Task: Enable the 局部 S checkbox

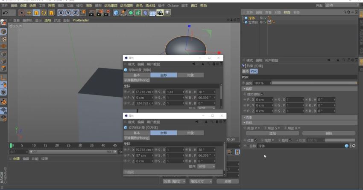Action: tap(279, 128)
